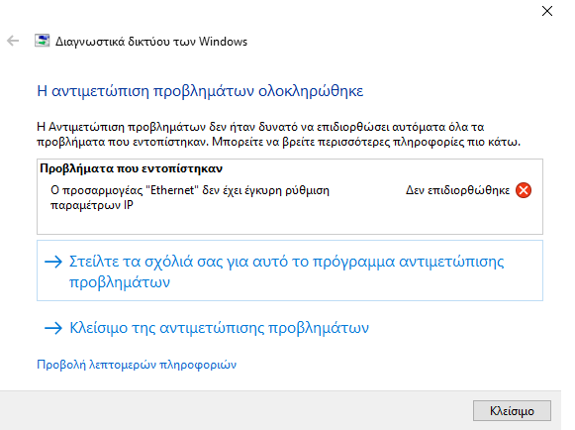Click the word 'προβλημάτων' in the feedback option
Screen dimensions: 575x430
point(120,282)
